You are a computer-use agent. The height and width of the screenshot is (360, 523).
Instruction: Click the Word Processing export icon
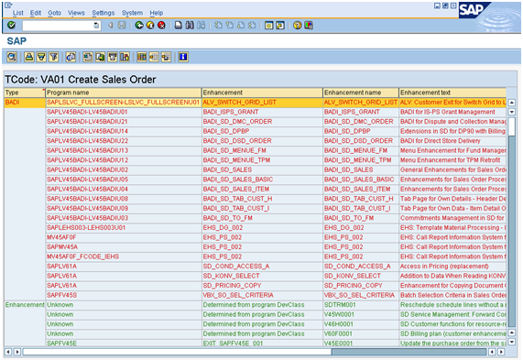pyautogui.click(x=88, y=57)
